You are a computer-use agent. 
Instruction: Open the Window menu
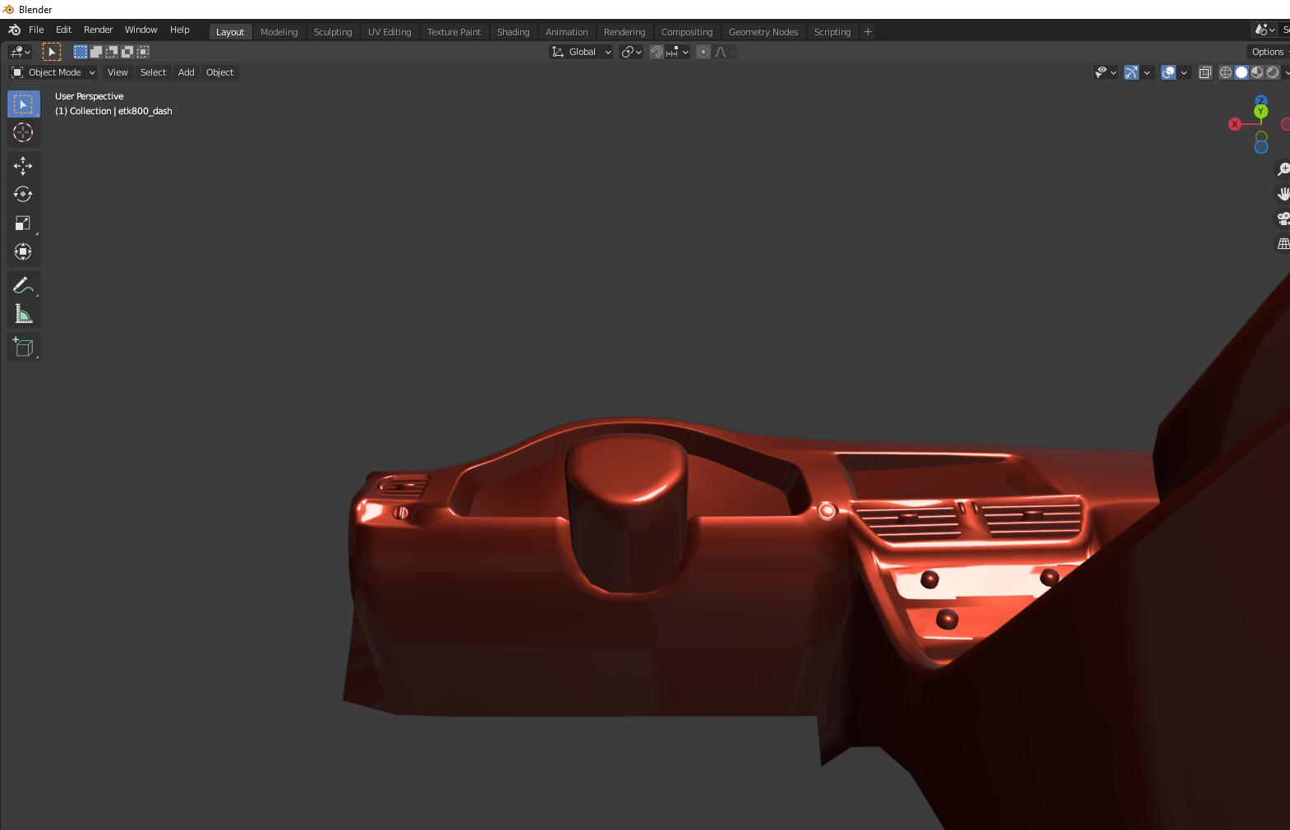tap(141, 30)
